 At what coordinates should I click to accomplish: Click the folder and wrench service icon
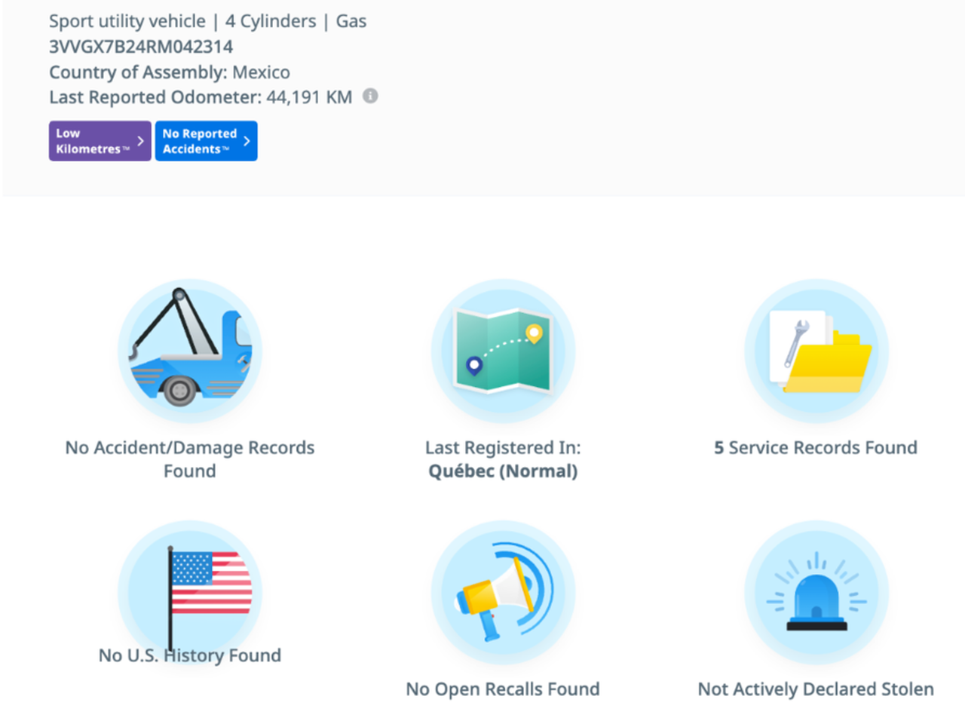pyautogui.click(x=816, y=351)
